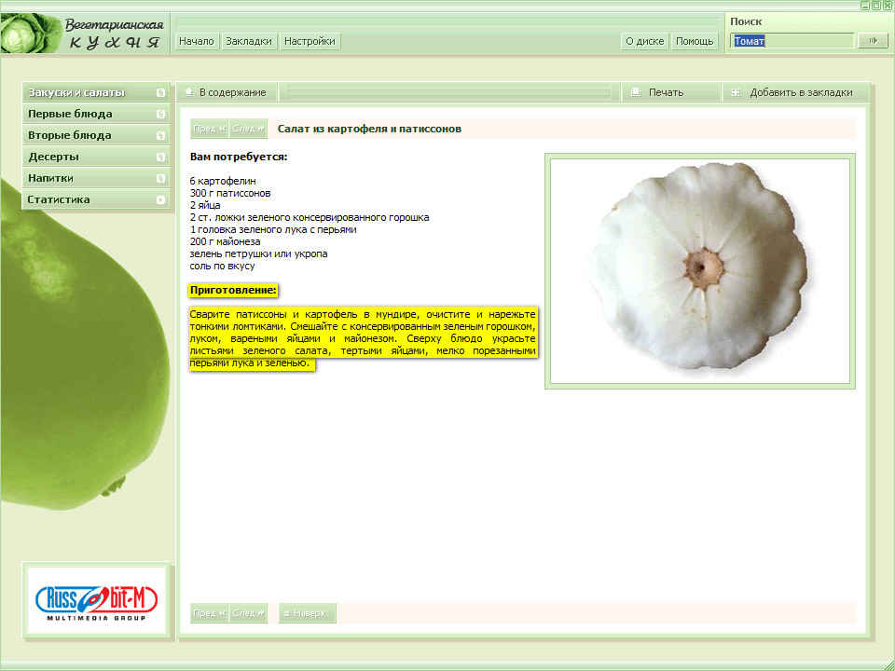
Task: Click the ingredient line 2 яйца
Action: 205,205
